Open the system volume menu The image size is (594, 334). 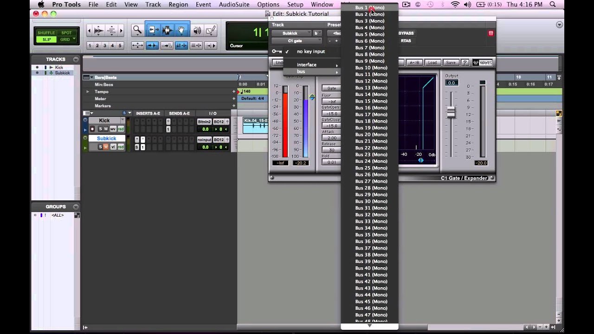click(467, 5)
